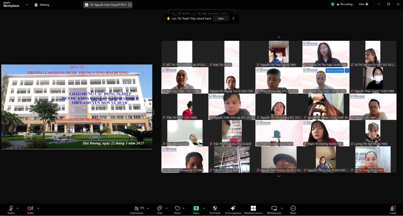
Task: Open the React emoji picker
Action: 177,210
